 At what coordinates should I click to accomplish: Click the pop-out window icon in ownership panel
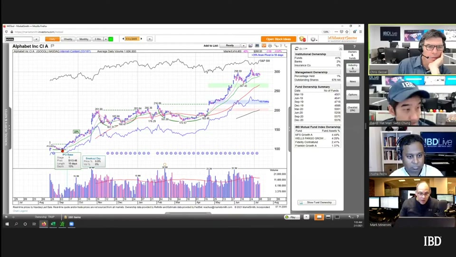296,49
